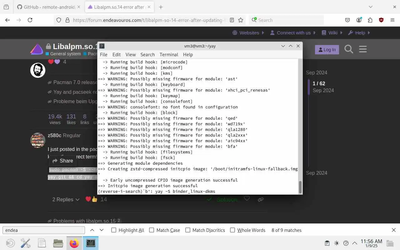Screen dimensions: 400x250
Task: Open the terminal window menu icon
Action: coord(102,46)
